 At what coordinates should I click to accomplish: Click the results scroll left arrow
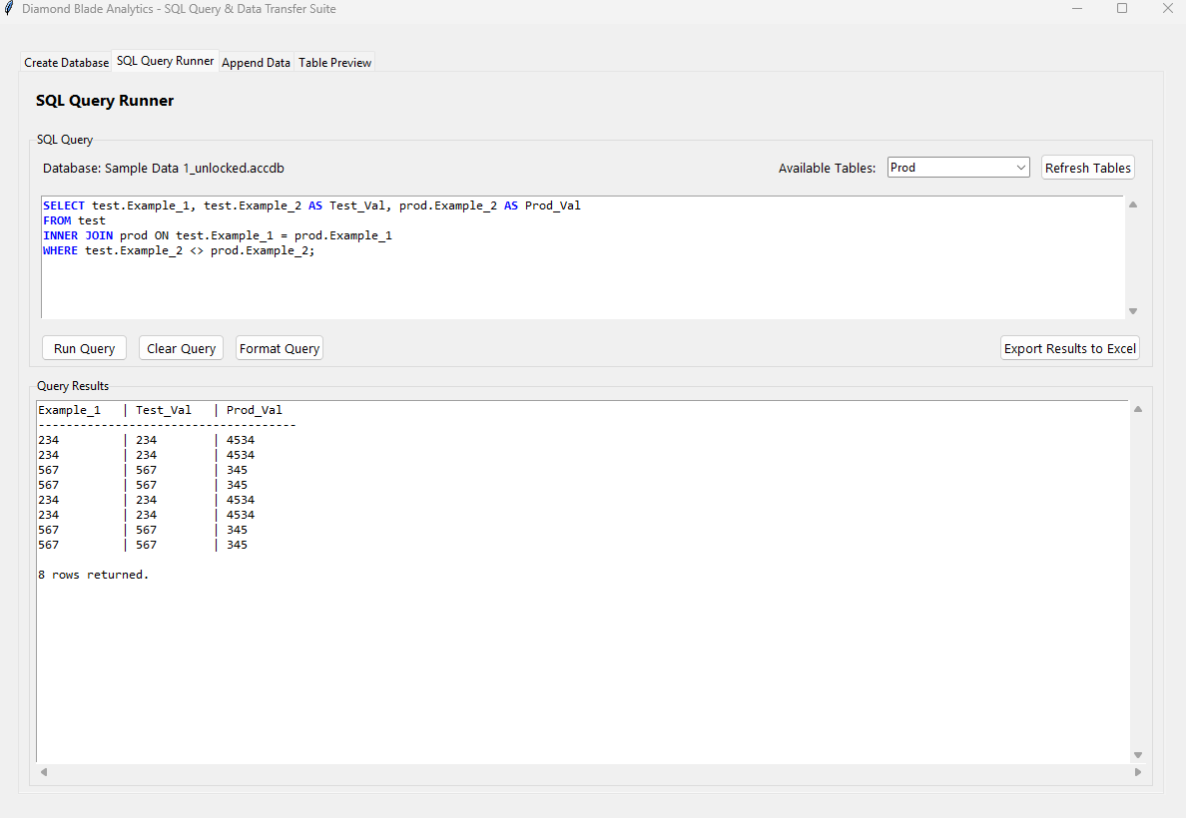44,772
